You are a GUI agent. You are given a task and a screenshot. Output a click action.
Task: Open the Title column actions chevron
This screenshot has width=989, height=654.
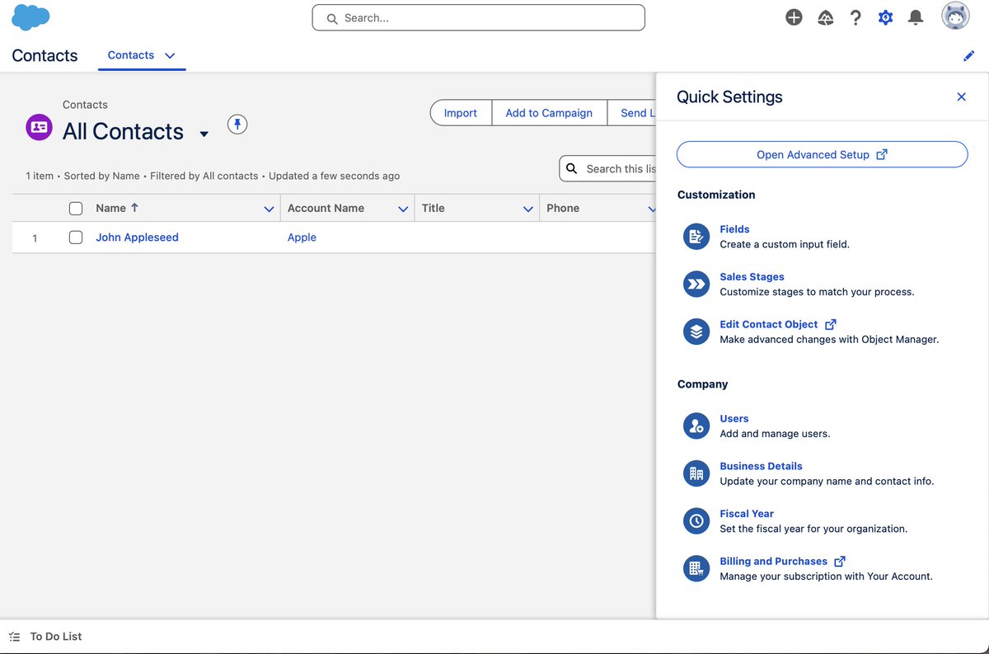(528, 209)
